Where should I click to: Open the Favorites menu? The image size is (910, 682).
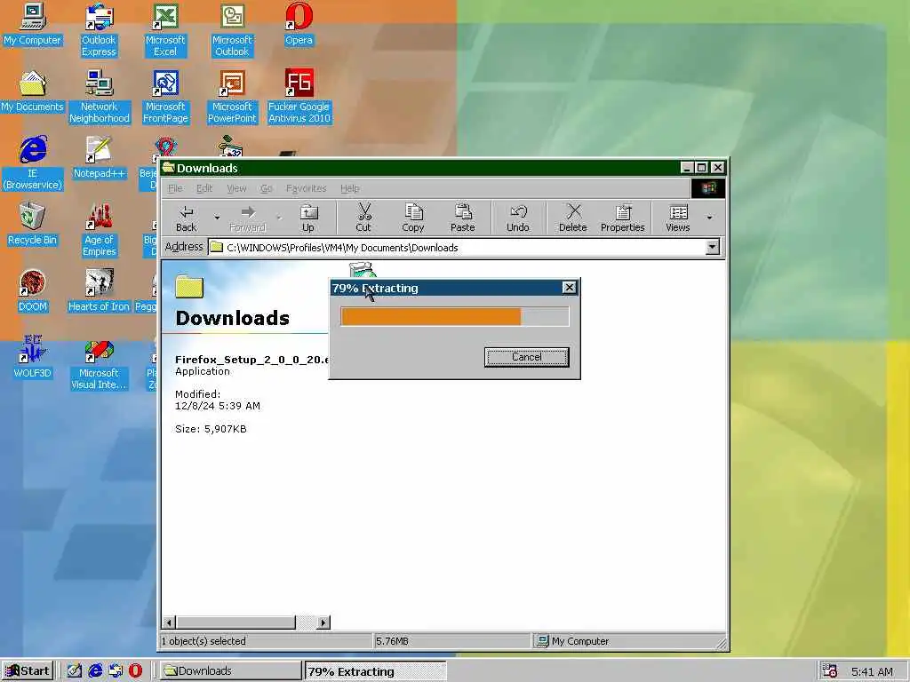click(306, 188)
